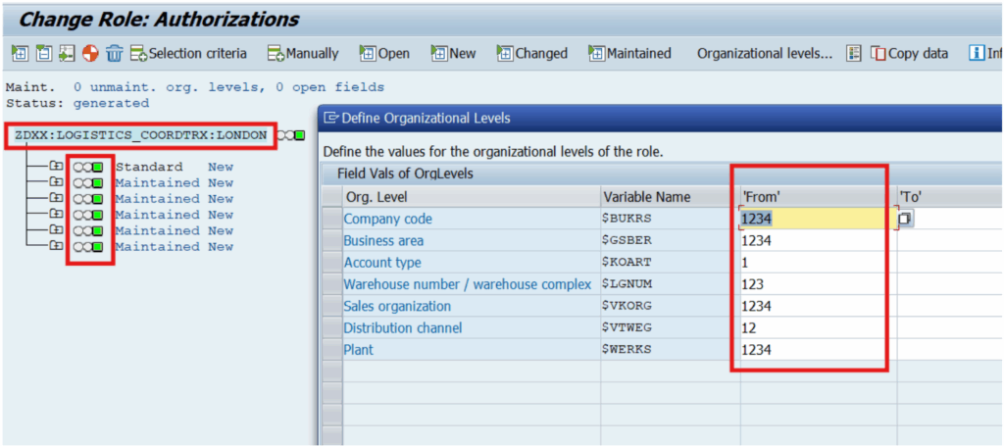
Task: Expand the last Maintained New tree folder
Action: tap(57, 247)
